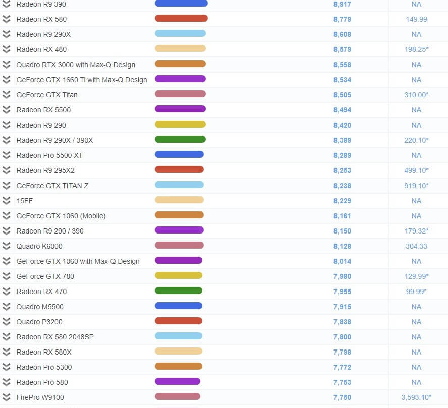The width and height of the screenshot is (448, 408).
Task: Click the price 149.99
Action: click(x=416, y=19)
